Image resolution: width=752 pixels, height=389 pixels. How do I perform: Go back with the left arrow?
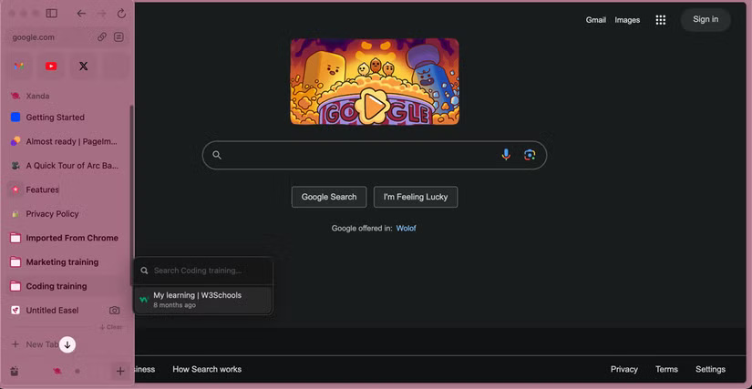click(81, 14)
